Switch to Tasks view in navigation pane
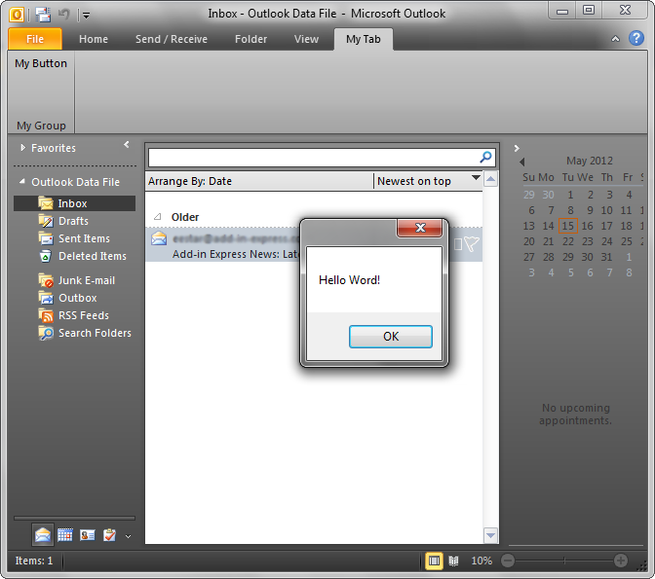The image size is (655, 579). point(109,535)
